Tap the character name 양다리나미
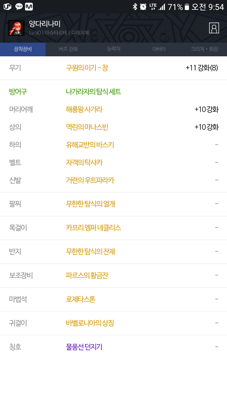This screenshot has width=227, height=405. point(44,24)
